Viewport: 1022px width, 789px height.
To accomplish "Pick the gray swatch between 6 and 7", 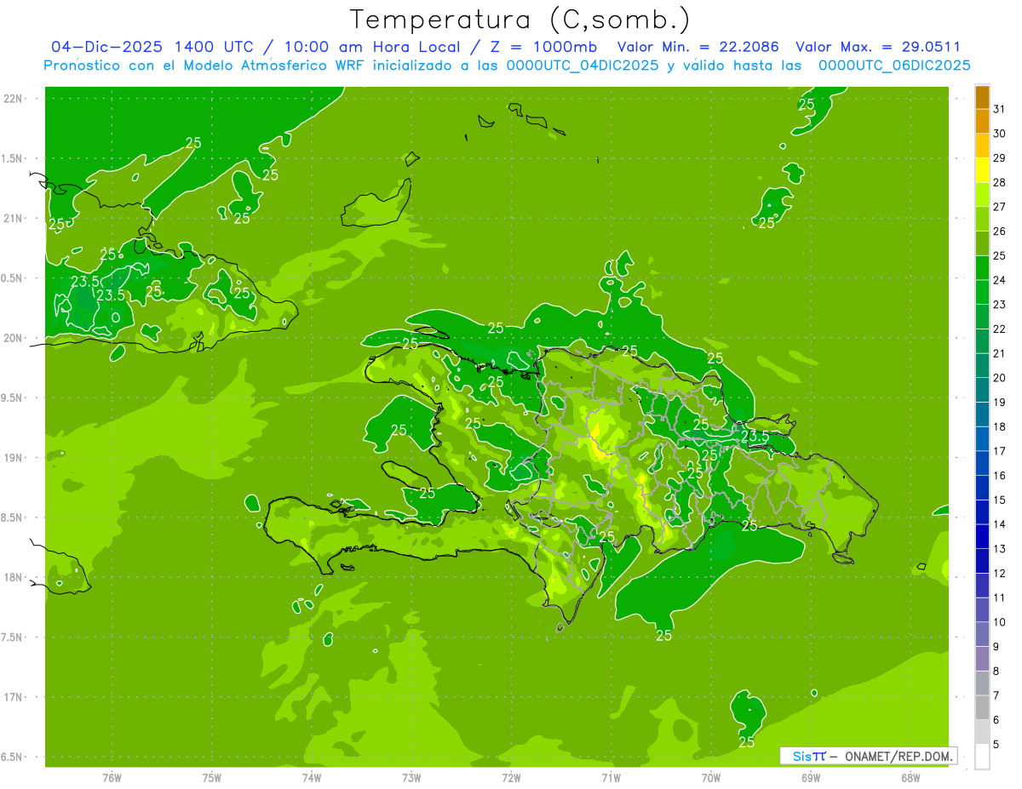I will [982, 708].
